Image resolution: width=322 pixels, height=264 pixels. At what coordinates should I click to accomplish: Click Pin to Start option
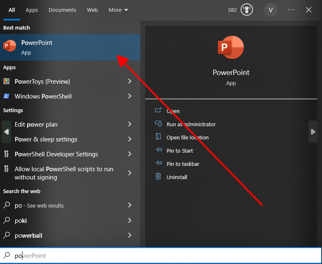click(179, 151)
